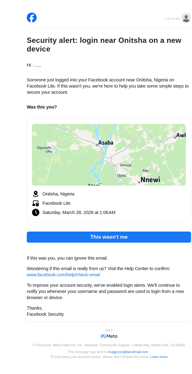Open the recipient email address link
This screenshot has width=192, height=374.
coord(128,352)
